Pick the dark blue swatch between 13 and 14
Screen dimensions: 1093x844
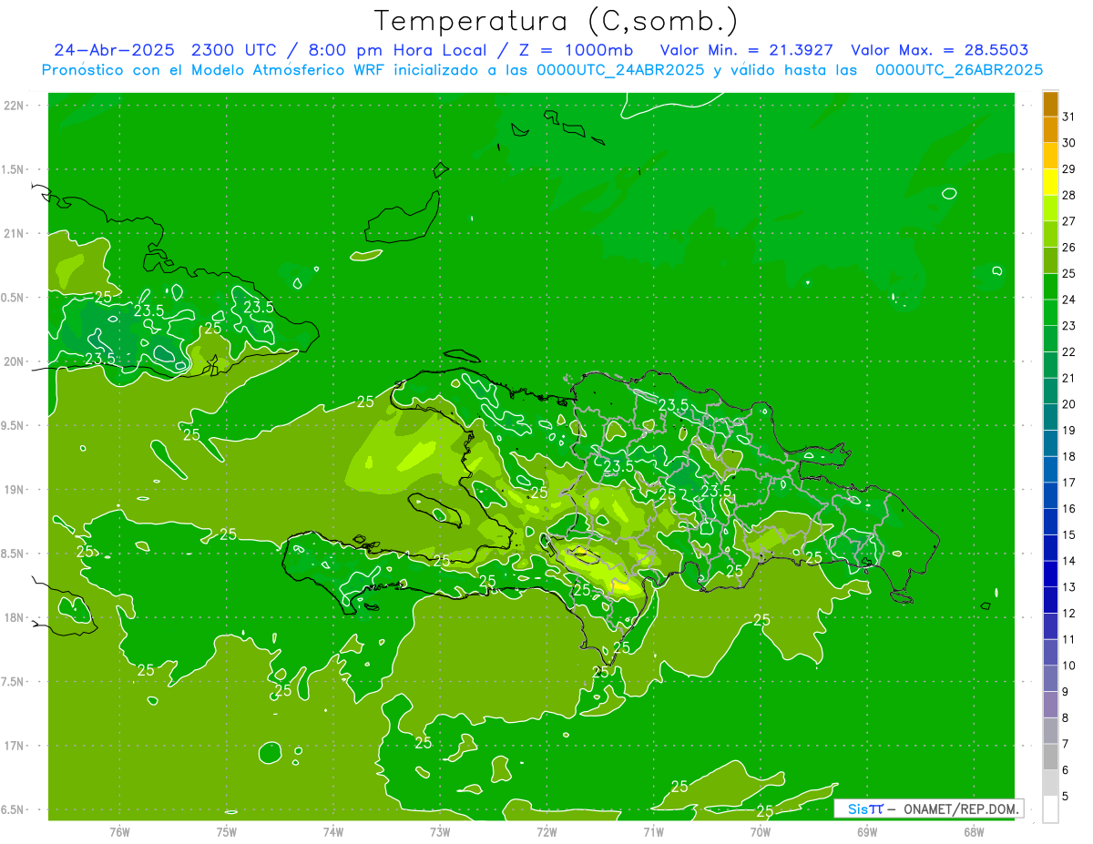click(x=1050, y=574)
